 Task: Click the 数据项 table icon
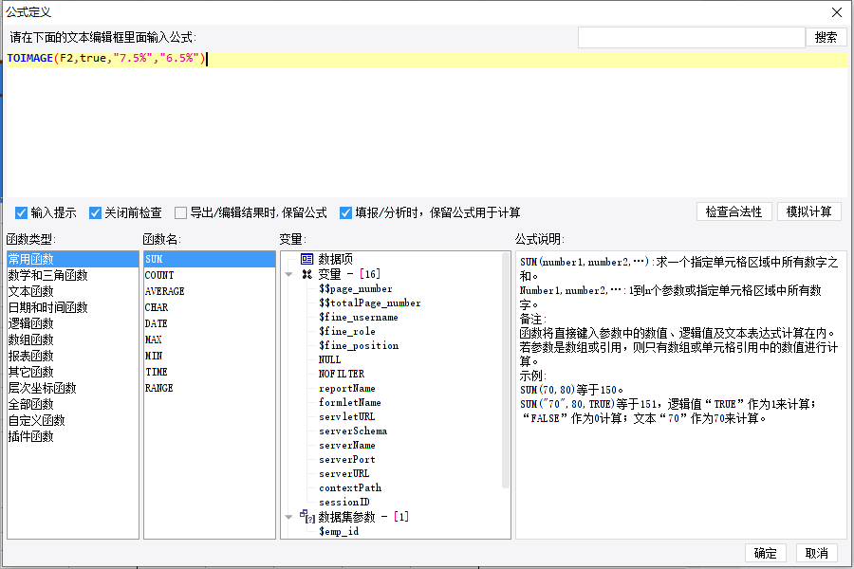307,259
